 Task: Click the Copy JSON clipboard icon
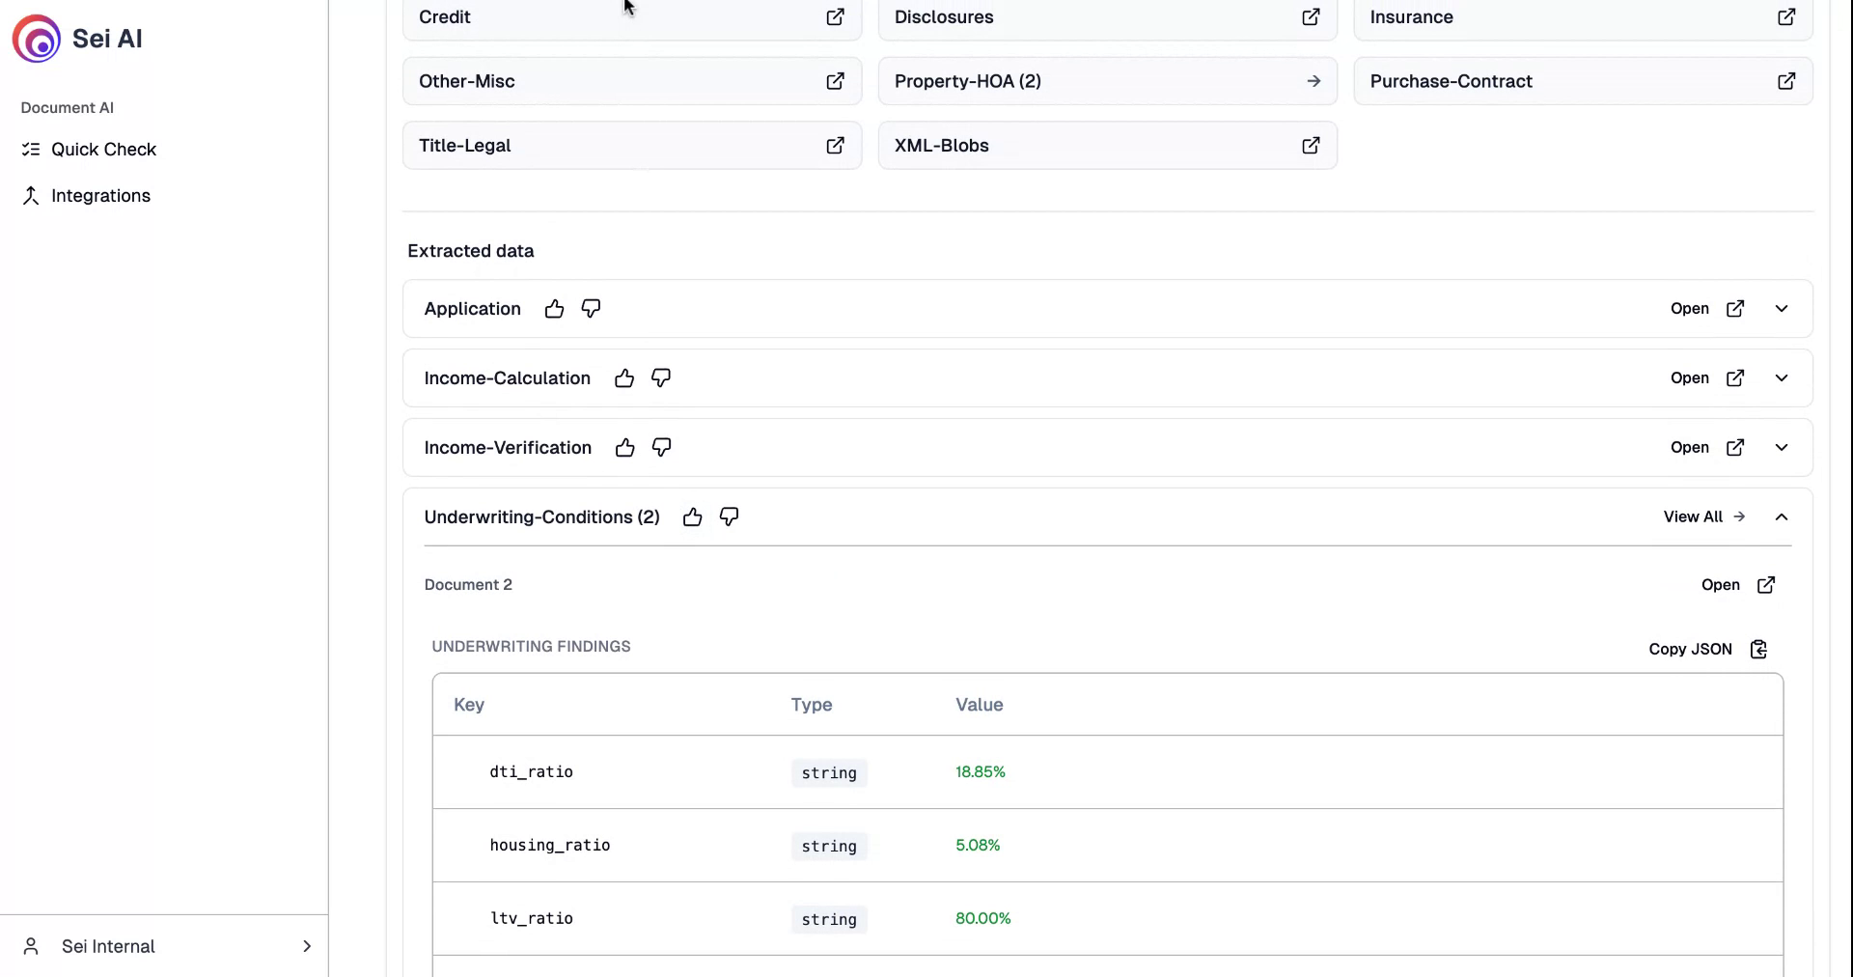coord(1757,649)
